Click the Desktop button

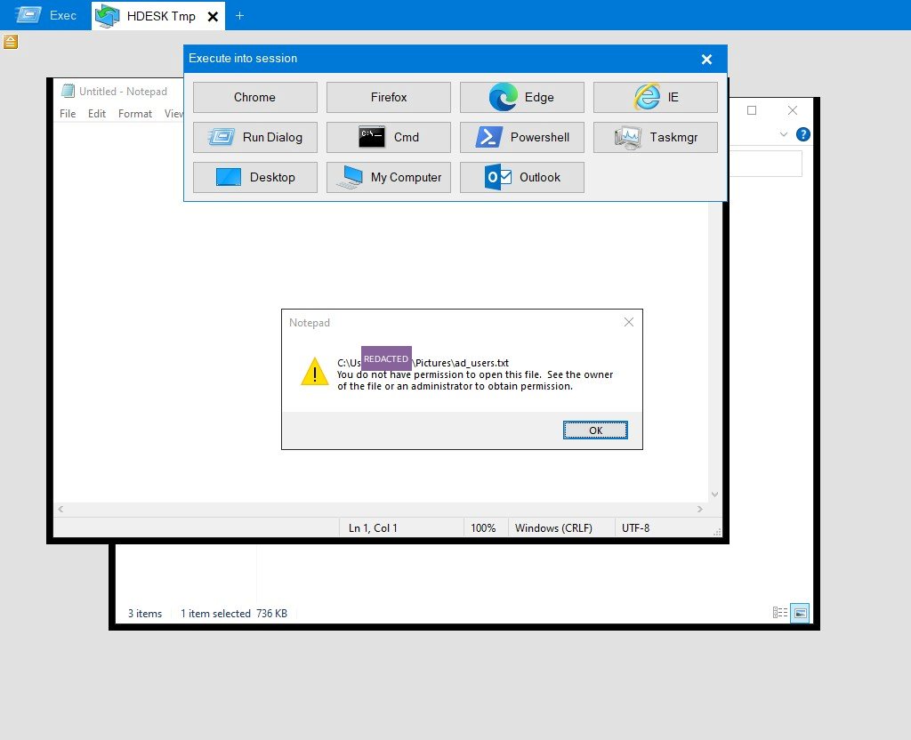[x=255, y=177]
